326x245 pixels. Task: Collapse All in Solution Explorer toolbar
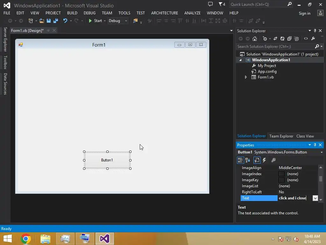coord(289,39)
